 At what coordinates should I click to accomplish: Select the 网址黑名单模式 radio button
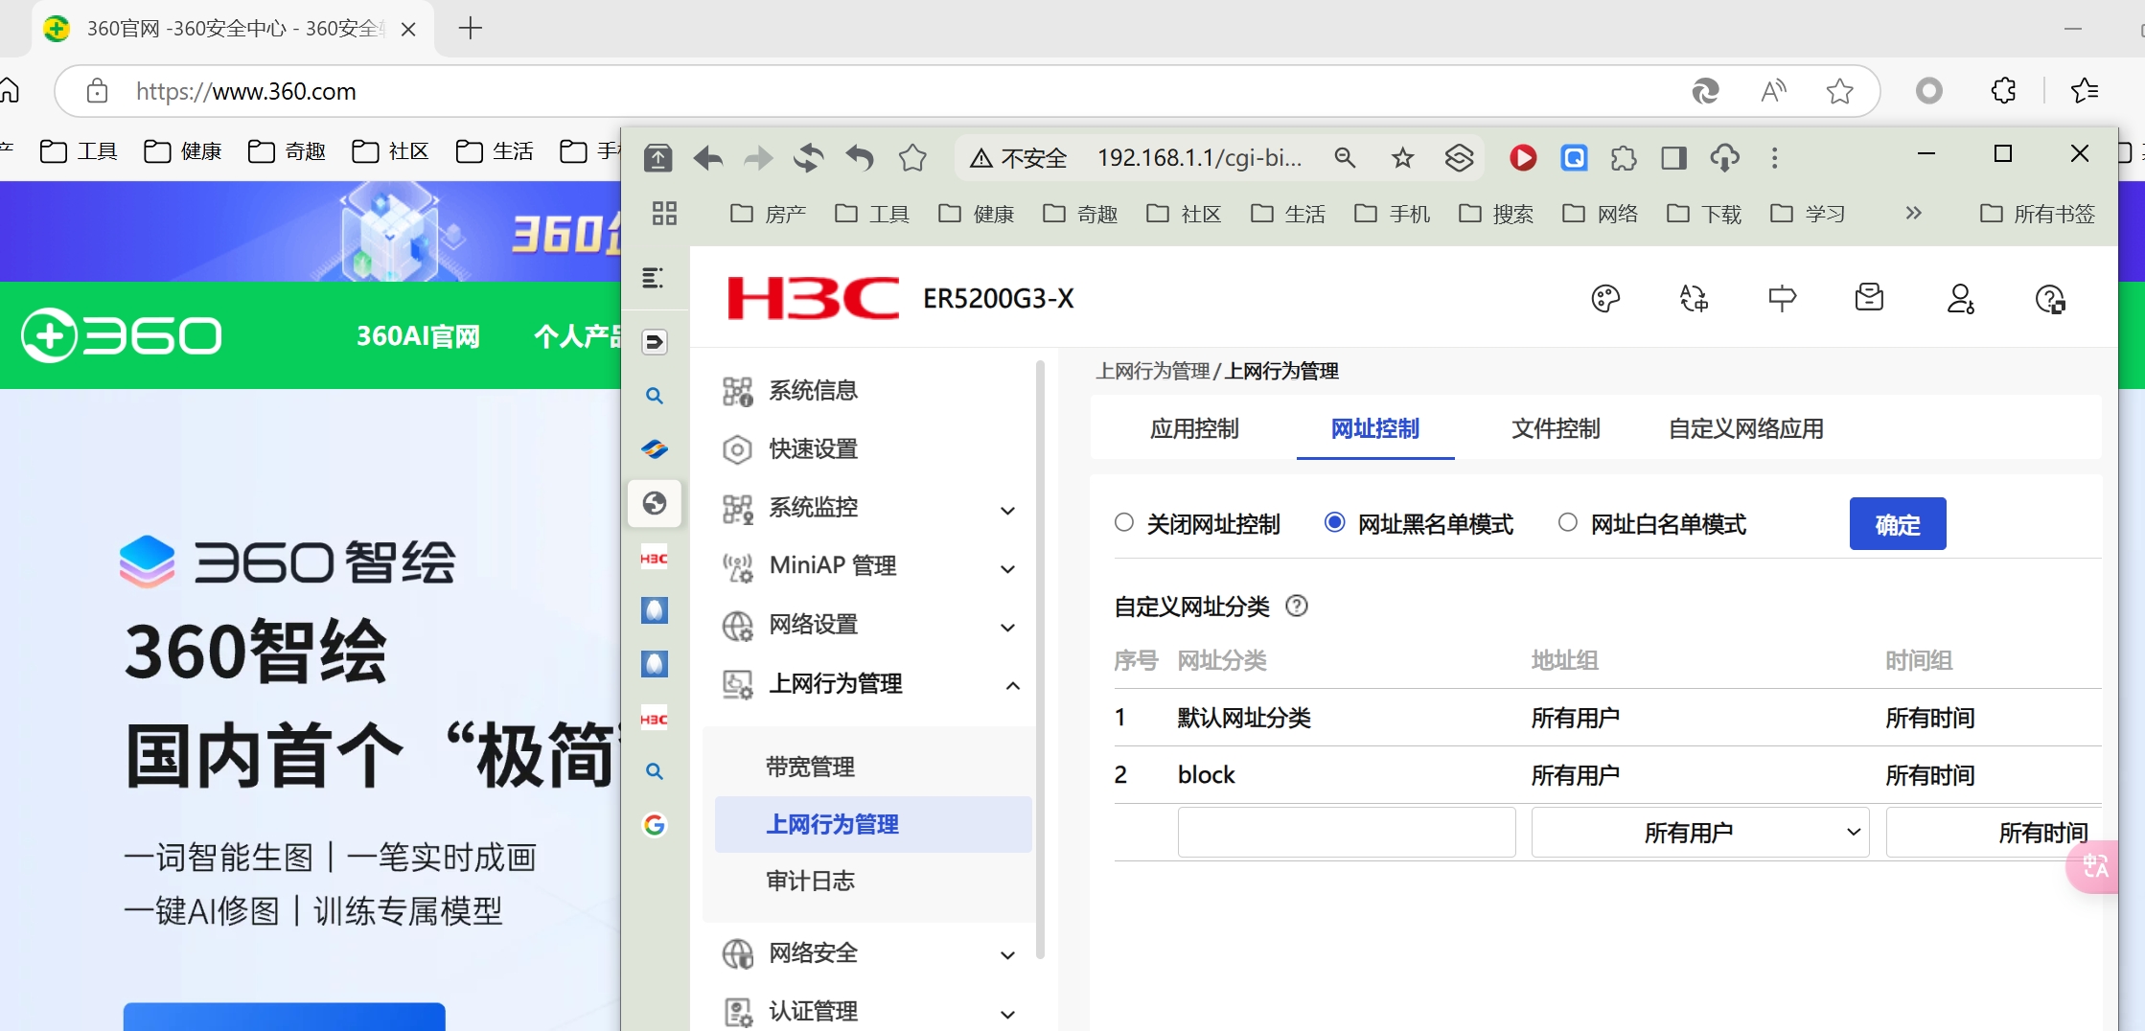point(1334,523)
